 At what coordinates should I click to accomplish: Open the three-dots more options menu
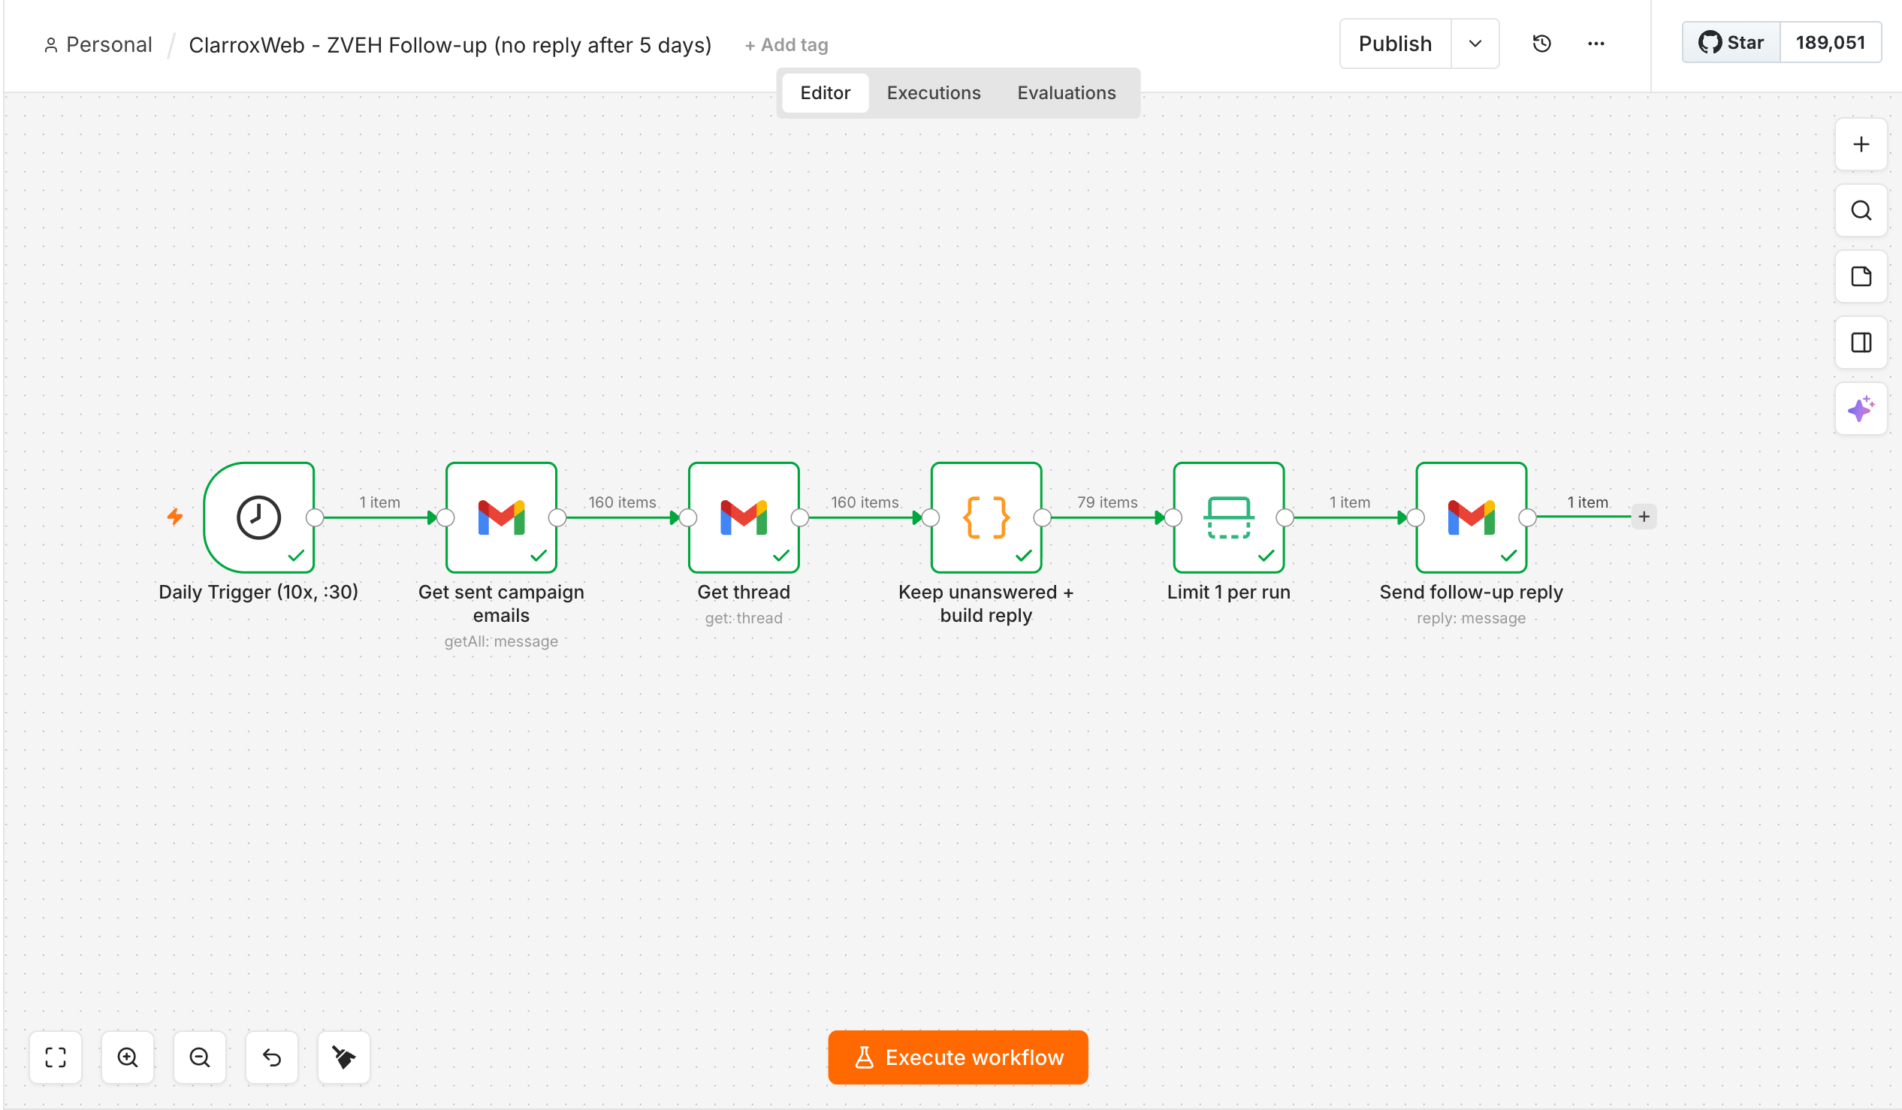(x=1596, y=44)
